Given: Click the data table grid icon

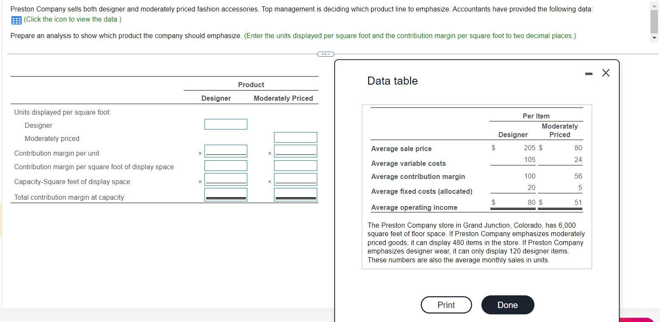Looking at the screenshot, I should [x=16, y=19].
